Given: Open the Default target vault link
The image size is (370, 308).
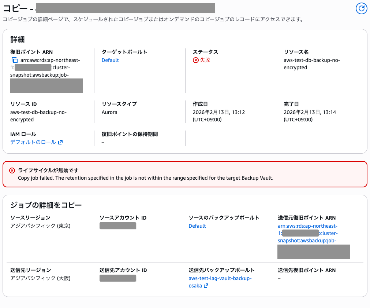Looking at the screenshot, I should click(110, 60).
